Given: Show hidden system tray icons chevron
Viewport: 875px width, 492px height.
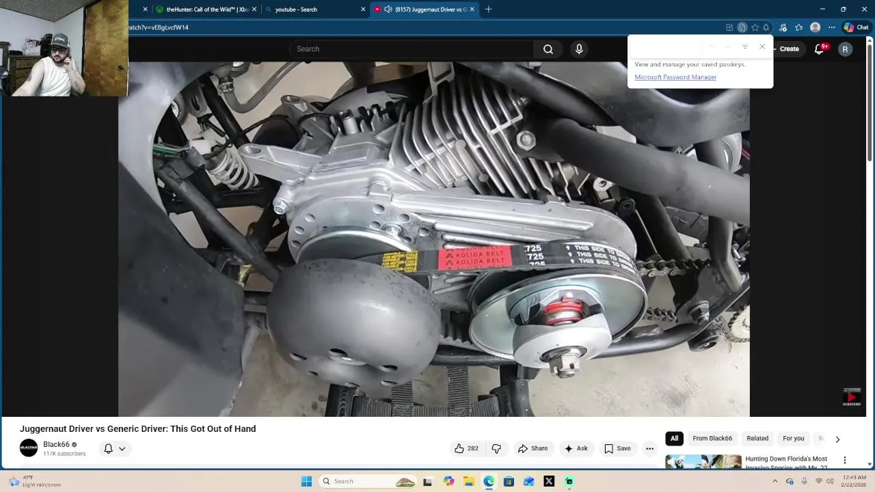Looking at the screenshot, I should (775, 481).
